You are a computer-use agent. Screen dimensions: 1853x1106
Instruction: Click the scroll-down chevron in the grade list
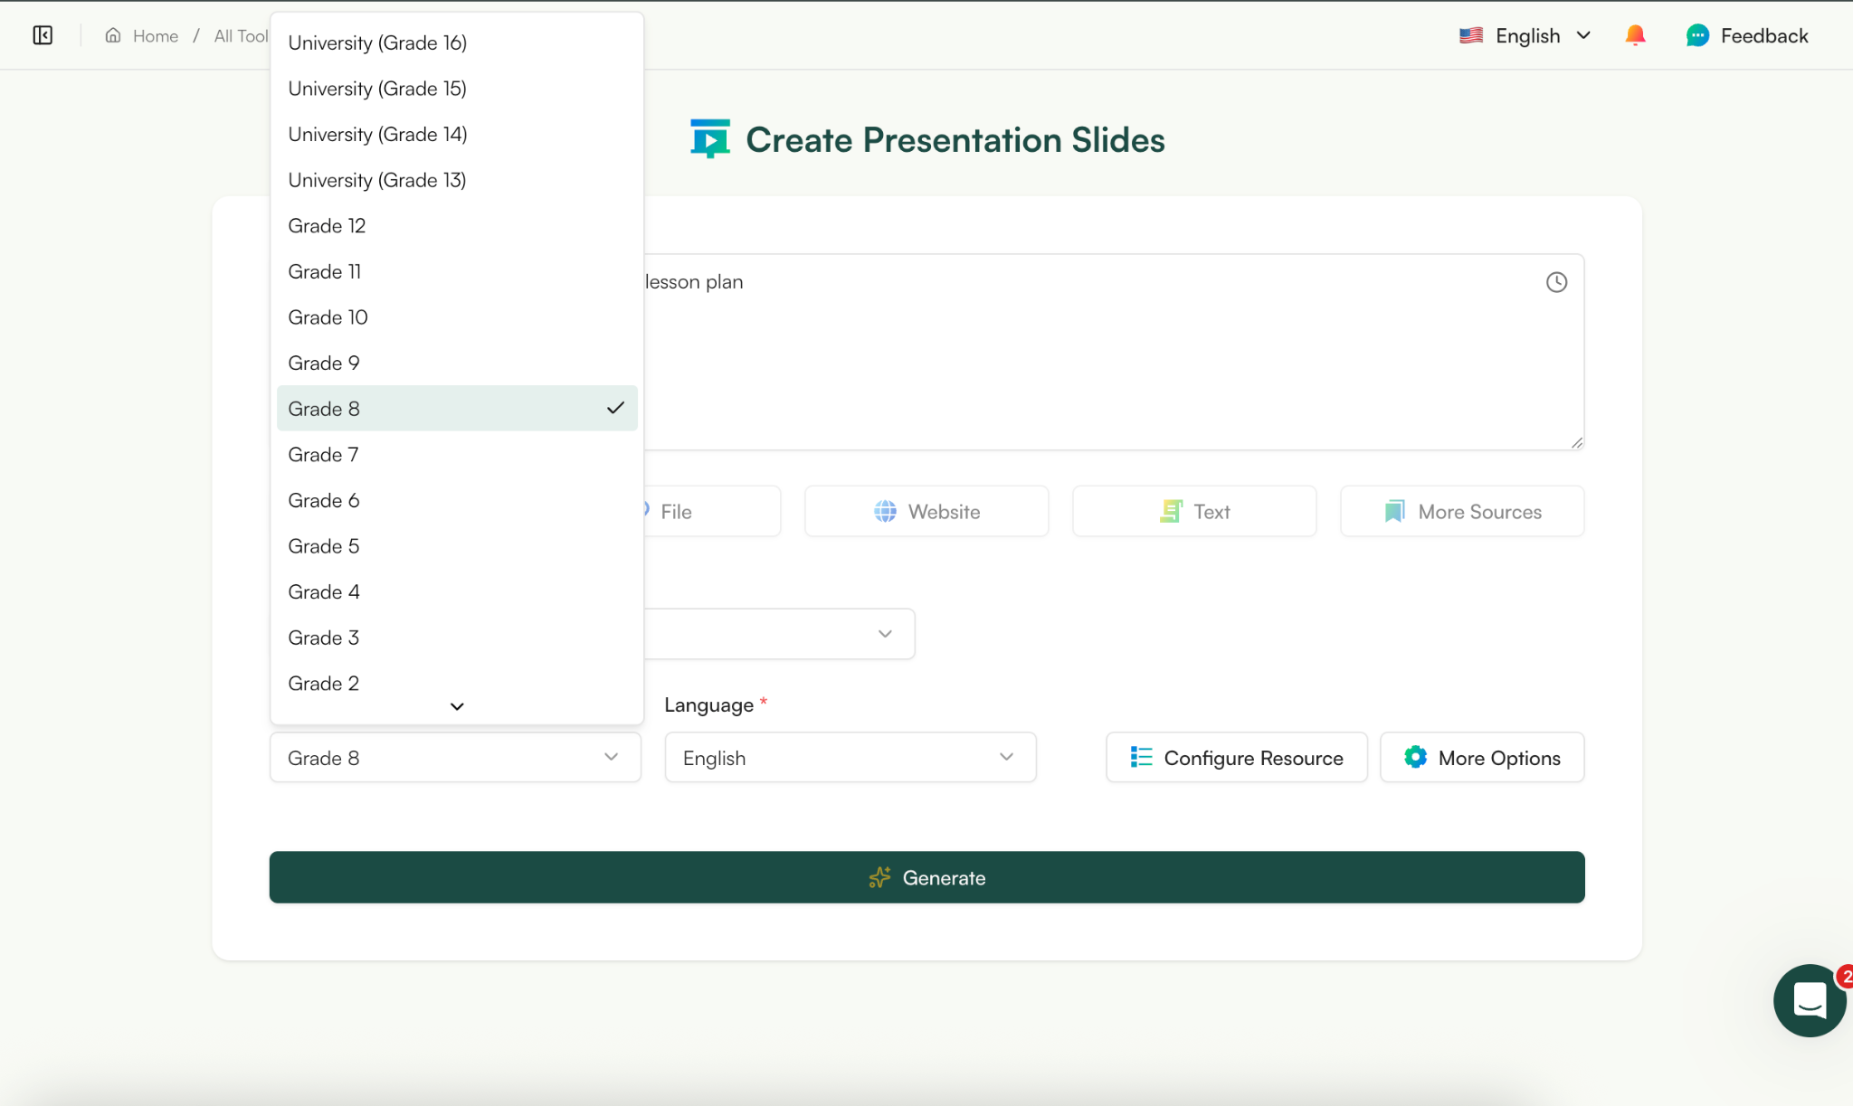click(x=456, y=706)
